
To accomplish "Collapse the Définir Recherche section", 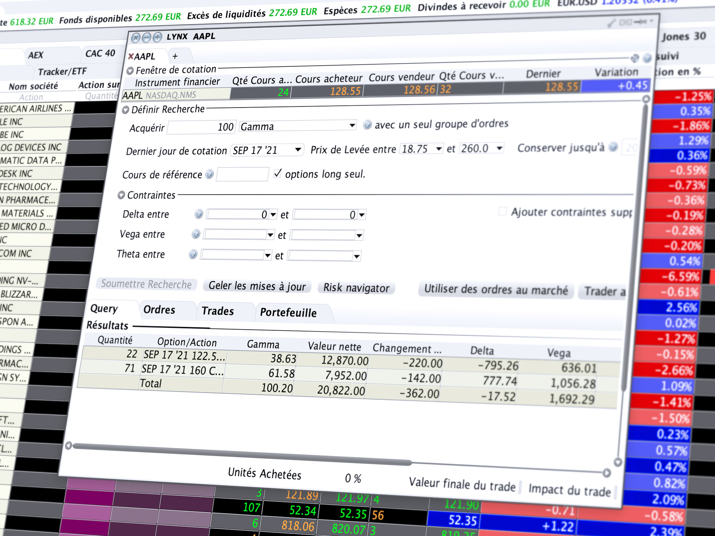I will (x=125, y=110).
